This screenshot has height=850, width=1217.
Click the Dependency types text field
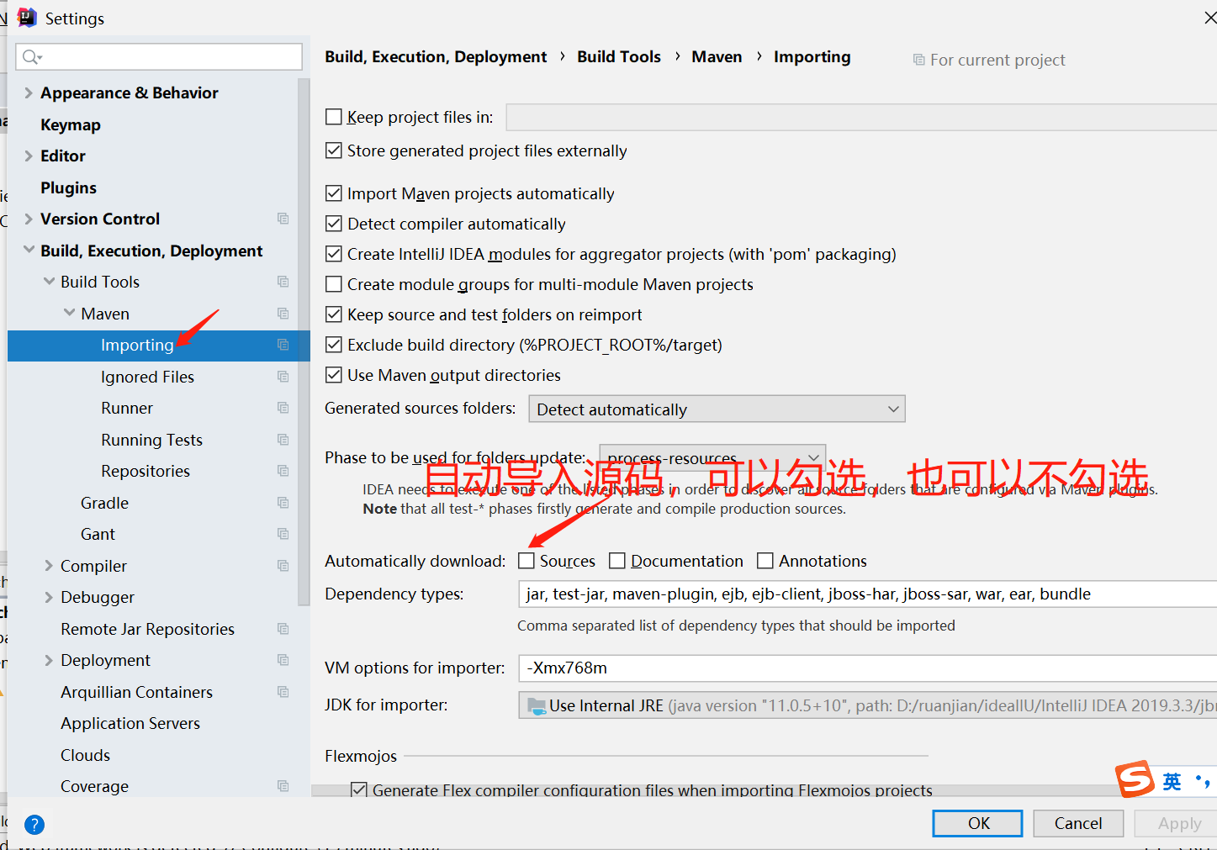(x=867, y=594)
